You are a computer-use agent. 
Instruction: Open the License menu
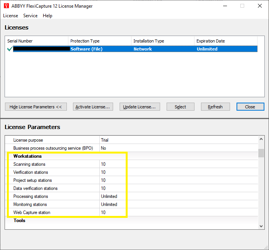[x=11, y=16]
